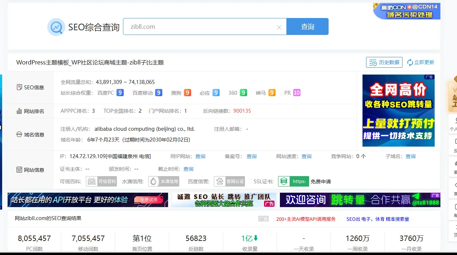Click 门户网站排名 1 text
This screenshot has height=255, width=457.
pyautogui.click(x=168, y=111)
